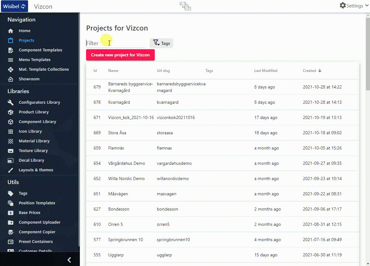This screenshot has width=370, height=266.
Task: Collapse the sidebar with the chevron
Action: pyautogui.click(x=69, y=260)
